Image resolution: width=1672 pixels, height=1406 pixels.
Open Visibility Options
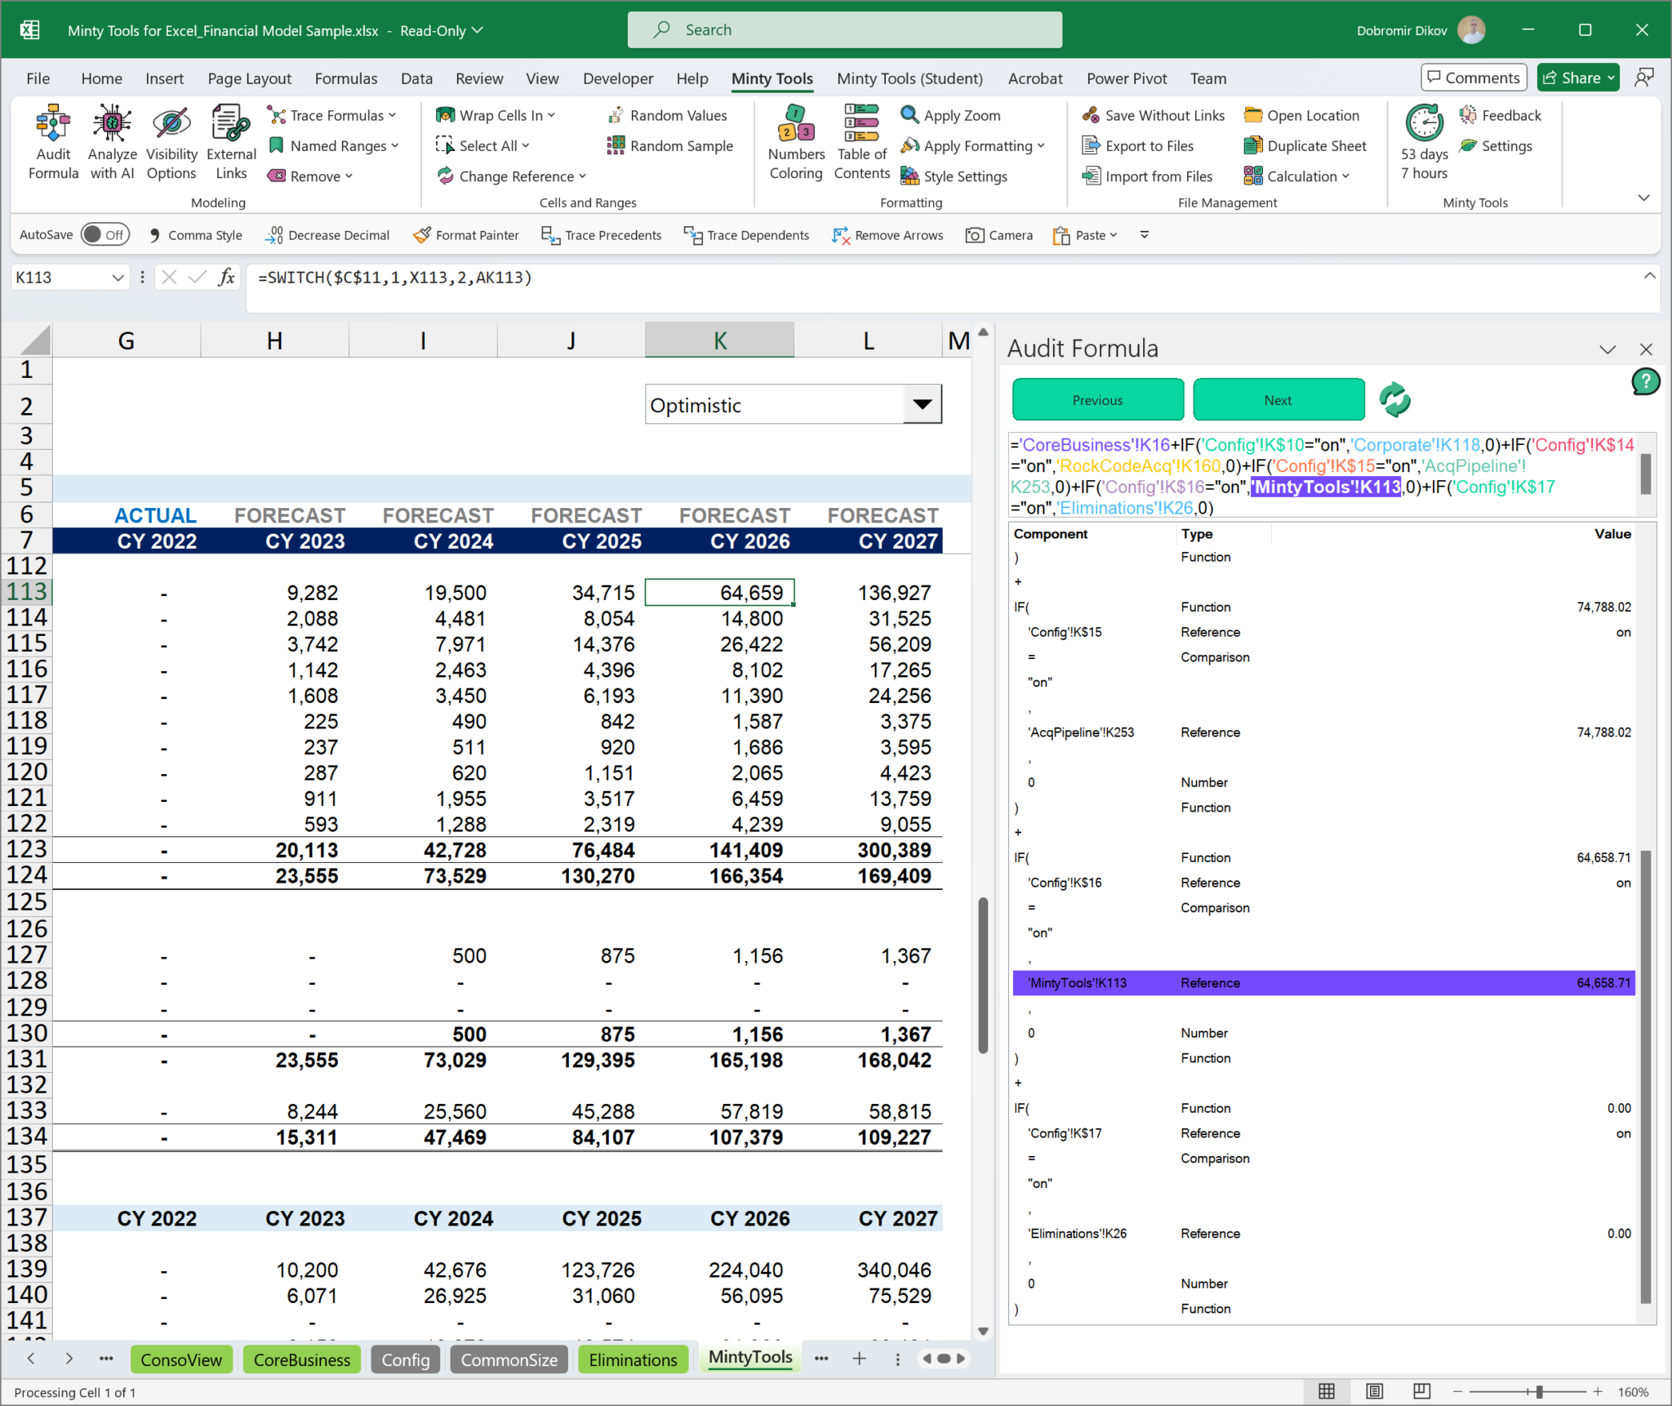tap(171, 142)
